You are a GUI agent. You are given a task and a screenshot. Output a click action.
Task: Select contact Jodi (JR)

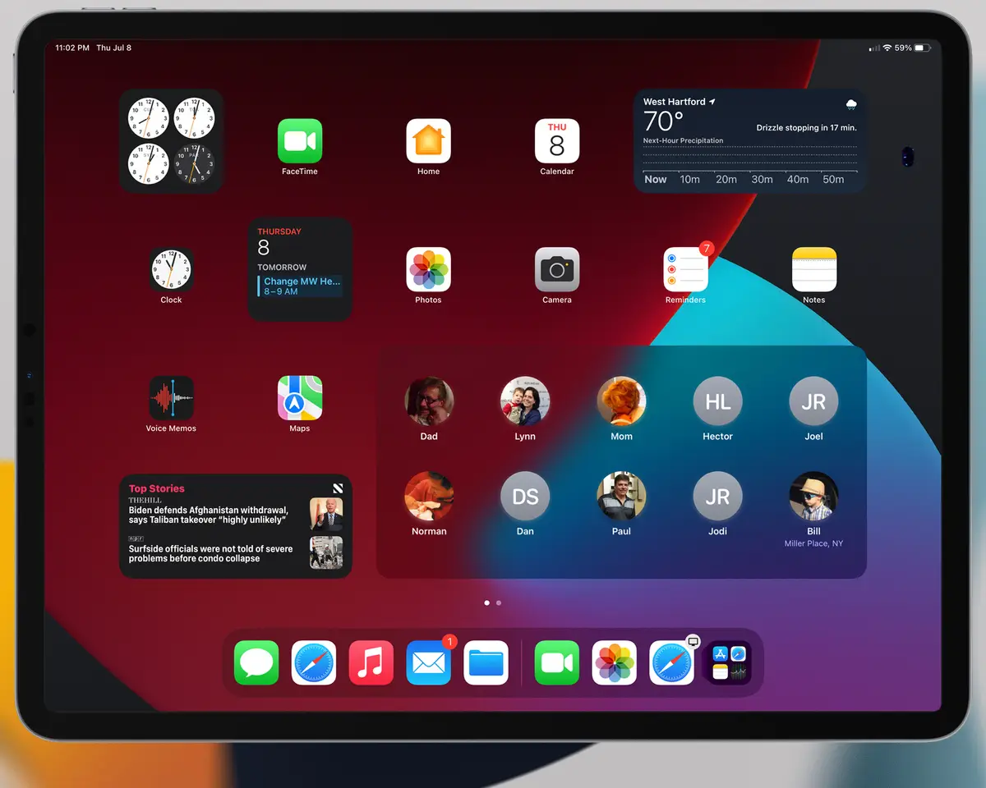pyautogui.click(x=717, y=496)
